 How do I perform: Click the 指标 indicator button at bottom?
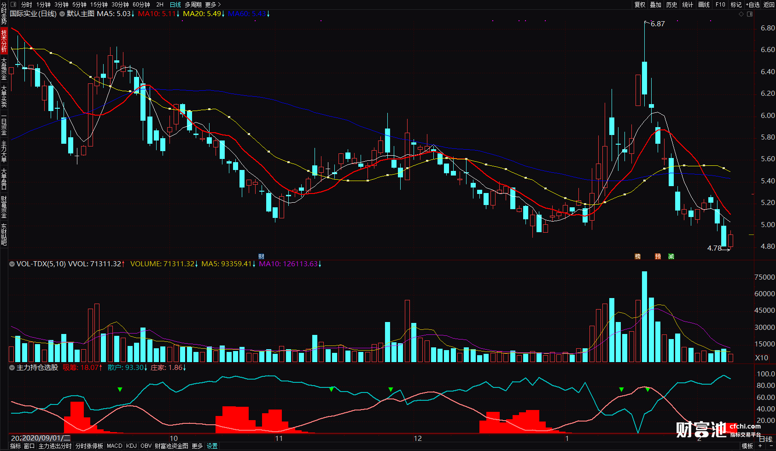pos(15,446)
